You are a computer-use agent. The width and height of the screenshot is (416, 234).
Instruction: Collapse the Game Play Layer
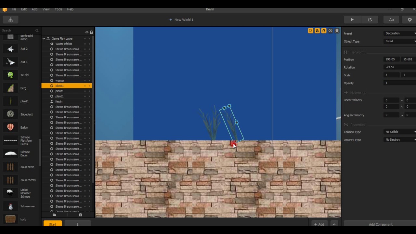coord(44,39)
